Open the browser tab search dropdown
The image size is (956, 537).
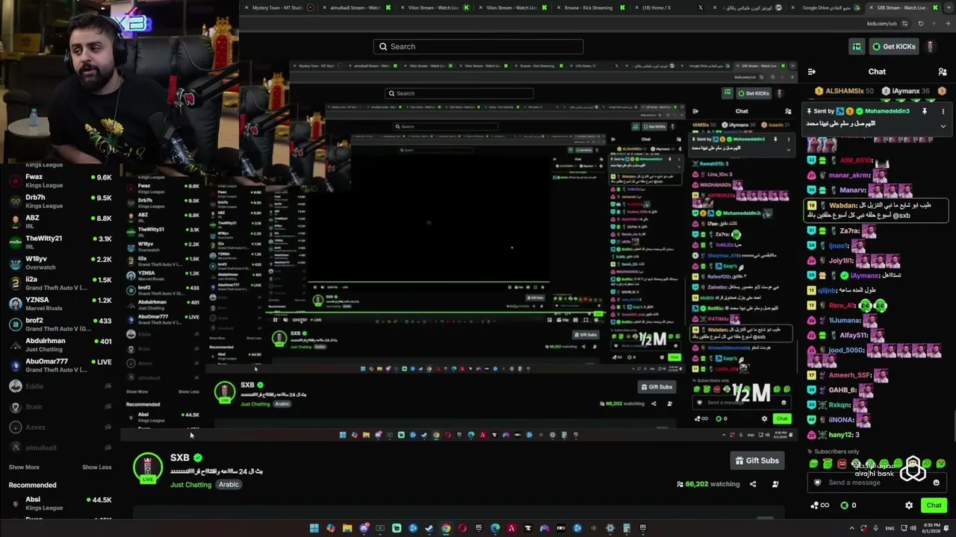(x=949, y=7)
